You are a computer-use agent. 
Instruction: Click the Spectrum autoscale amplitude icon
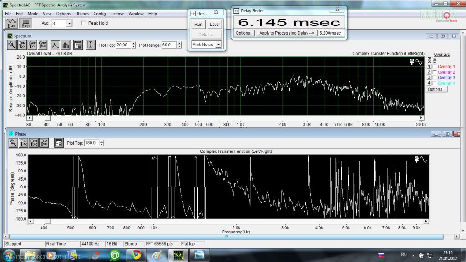[91, 45]
